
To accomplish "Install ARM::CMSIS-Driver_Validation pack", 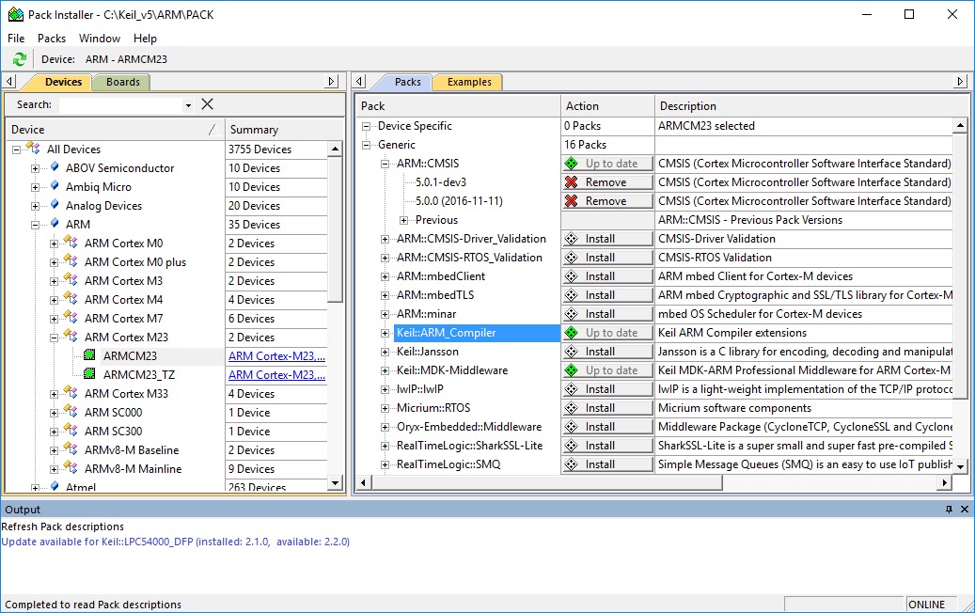I will 606,239.
